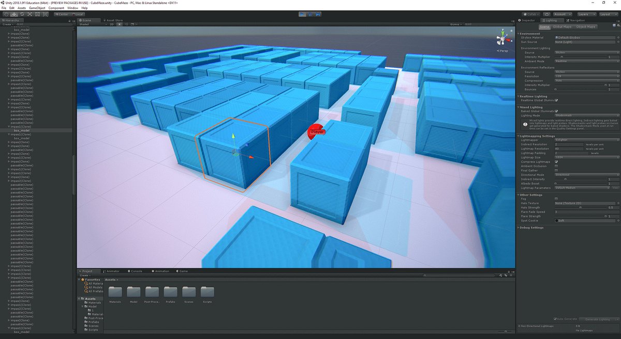Open the Gizmos dropdown
This screenshot has height=339, width=621.
(x=456, y=24)
